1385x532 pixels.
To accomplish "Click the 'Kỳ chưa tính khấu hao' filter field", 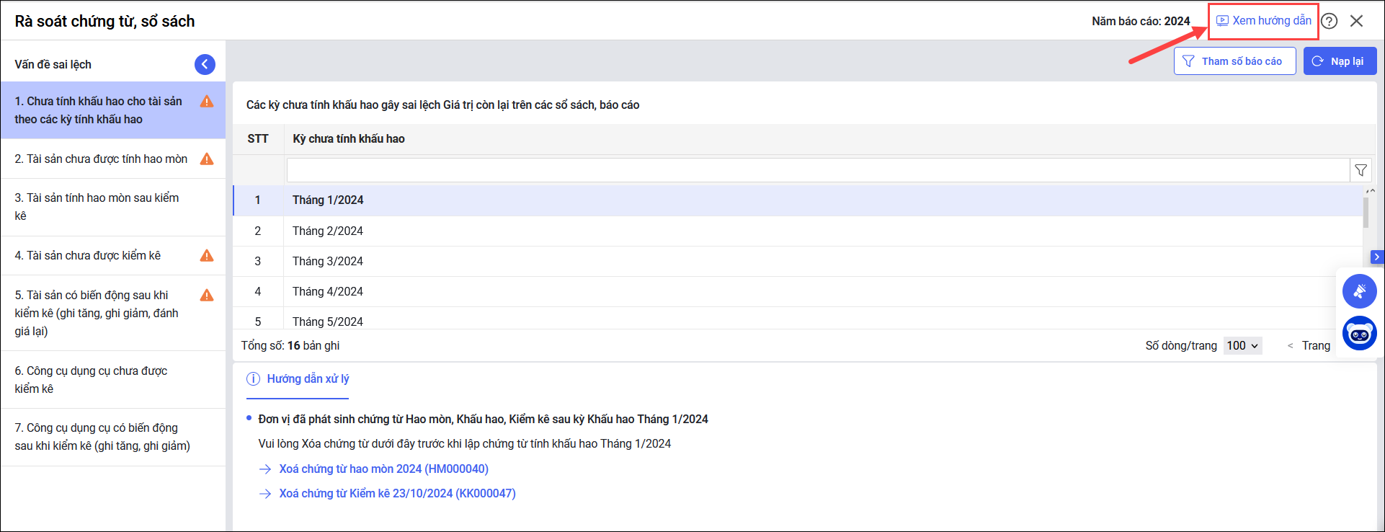I will [817, 170].
